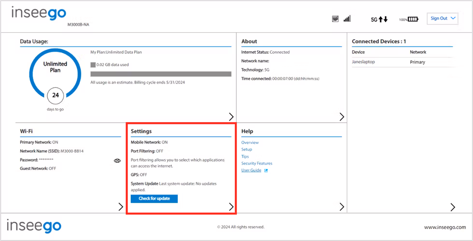Viewport: 473px width, 241px height.
Task: Open the Sign Out dropdown
Action: point(443,18)
